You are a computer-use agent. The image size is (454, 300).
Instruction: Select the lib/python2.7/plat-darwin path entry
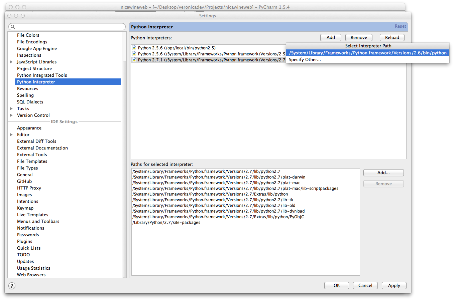(x=219, y=177)
